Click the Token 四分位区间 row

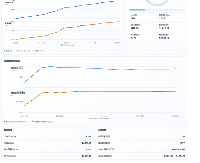(x=142, y=149)
